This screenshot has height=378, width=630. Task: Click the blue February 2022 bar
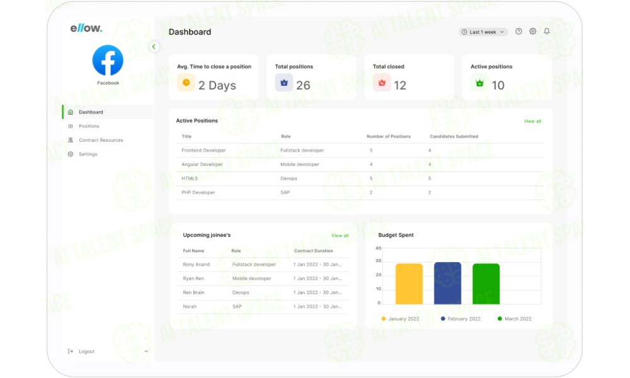(447, 283)
